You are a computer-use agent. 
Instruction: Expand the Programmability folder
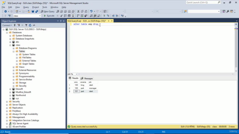point(13,77)
